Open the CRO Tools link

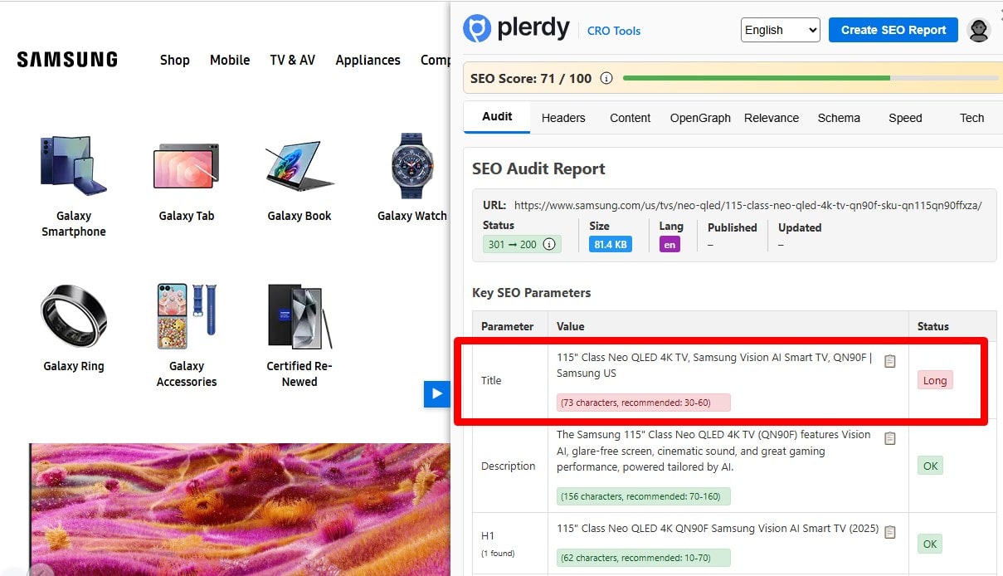coord(614,31)
